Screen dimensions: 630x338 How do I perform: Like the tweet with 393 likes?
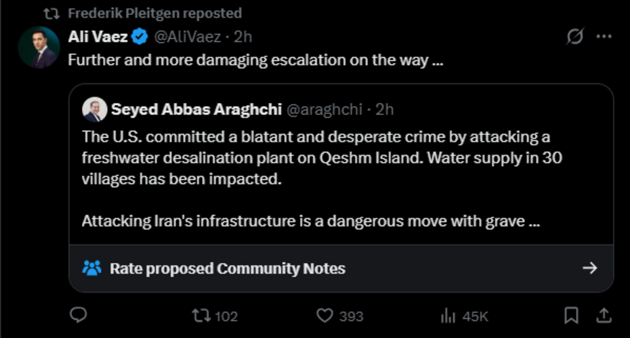click(x=326, y=316)
